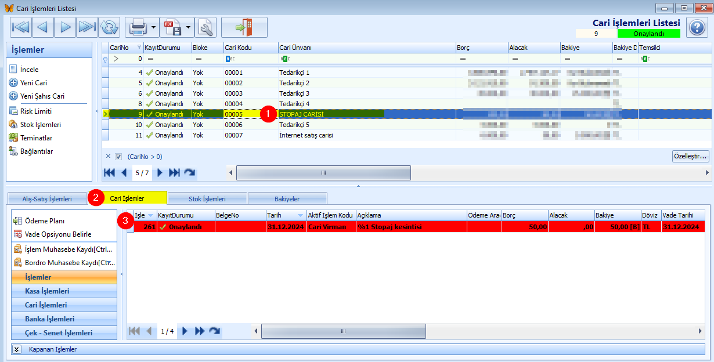The width and height of the screenshot is (714, 362).
Task: Refresh upper grid via navigator refresh icon
Action: (190, 173)
